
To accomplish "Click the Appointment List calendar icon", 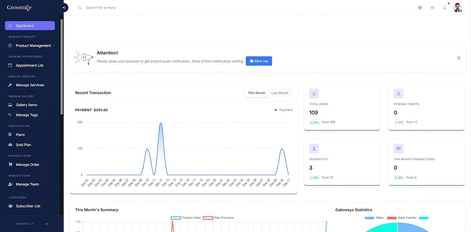I will (10, 65).
